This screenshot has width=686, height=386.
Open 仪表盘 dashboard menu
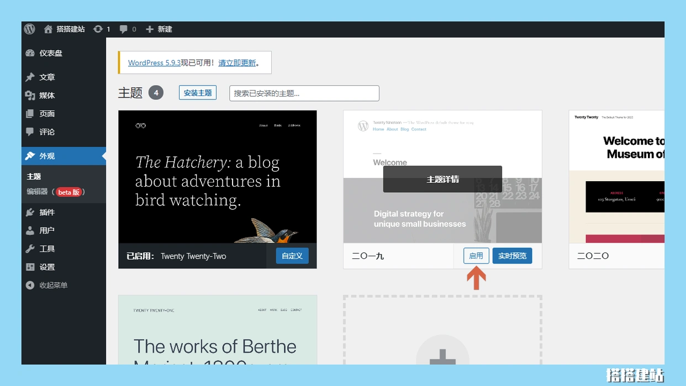click(x=50, y=53)
